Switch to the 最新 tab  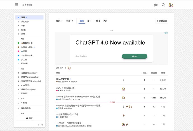click(82, 21)
